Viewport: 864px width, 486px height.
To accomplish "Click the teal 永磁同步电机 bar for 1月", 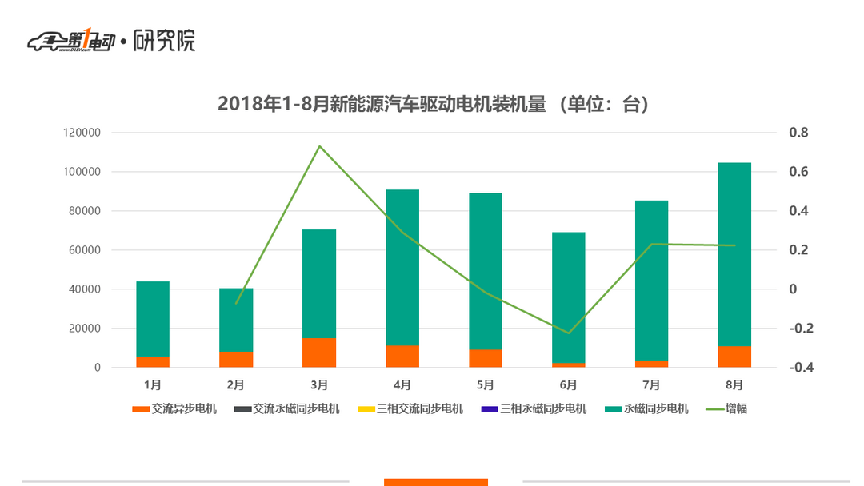I will (x=153, y=319).
